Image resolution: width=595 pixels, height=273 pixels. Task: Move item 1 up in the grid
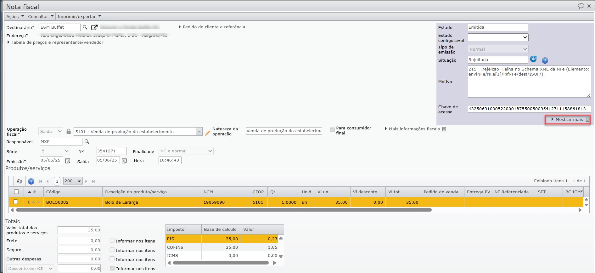33,202
